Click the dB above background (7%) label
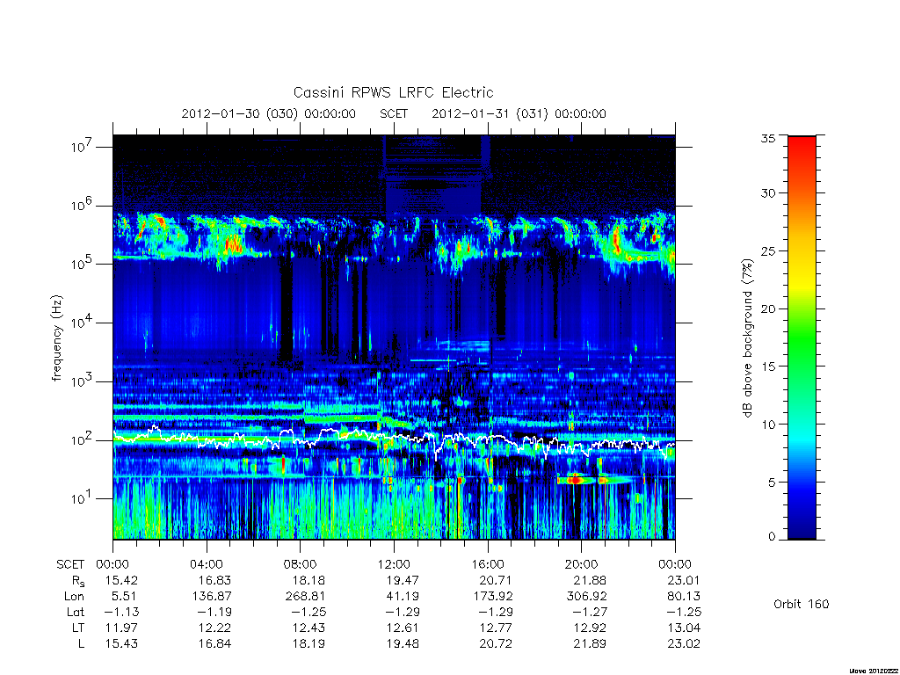The image size is (900, 675). pos(747,338)
